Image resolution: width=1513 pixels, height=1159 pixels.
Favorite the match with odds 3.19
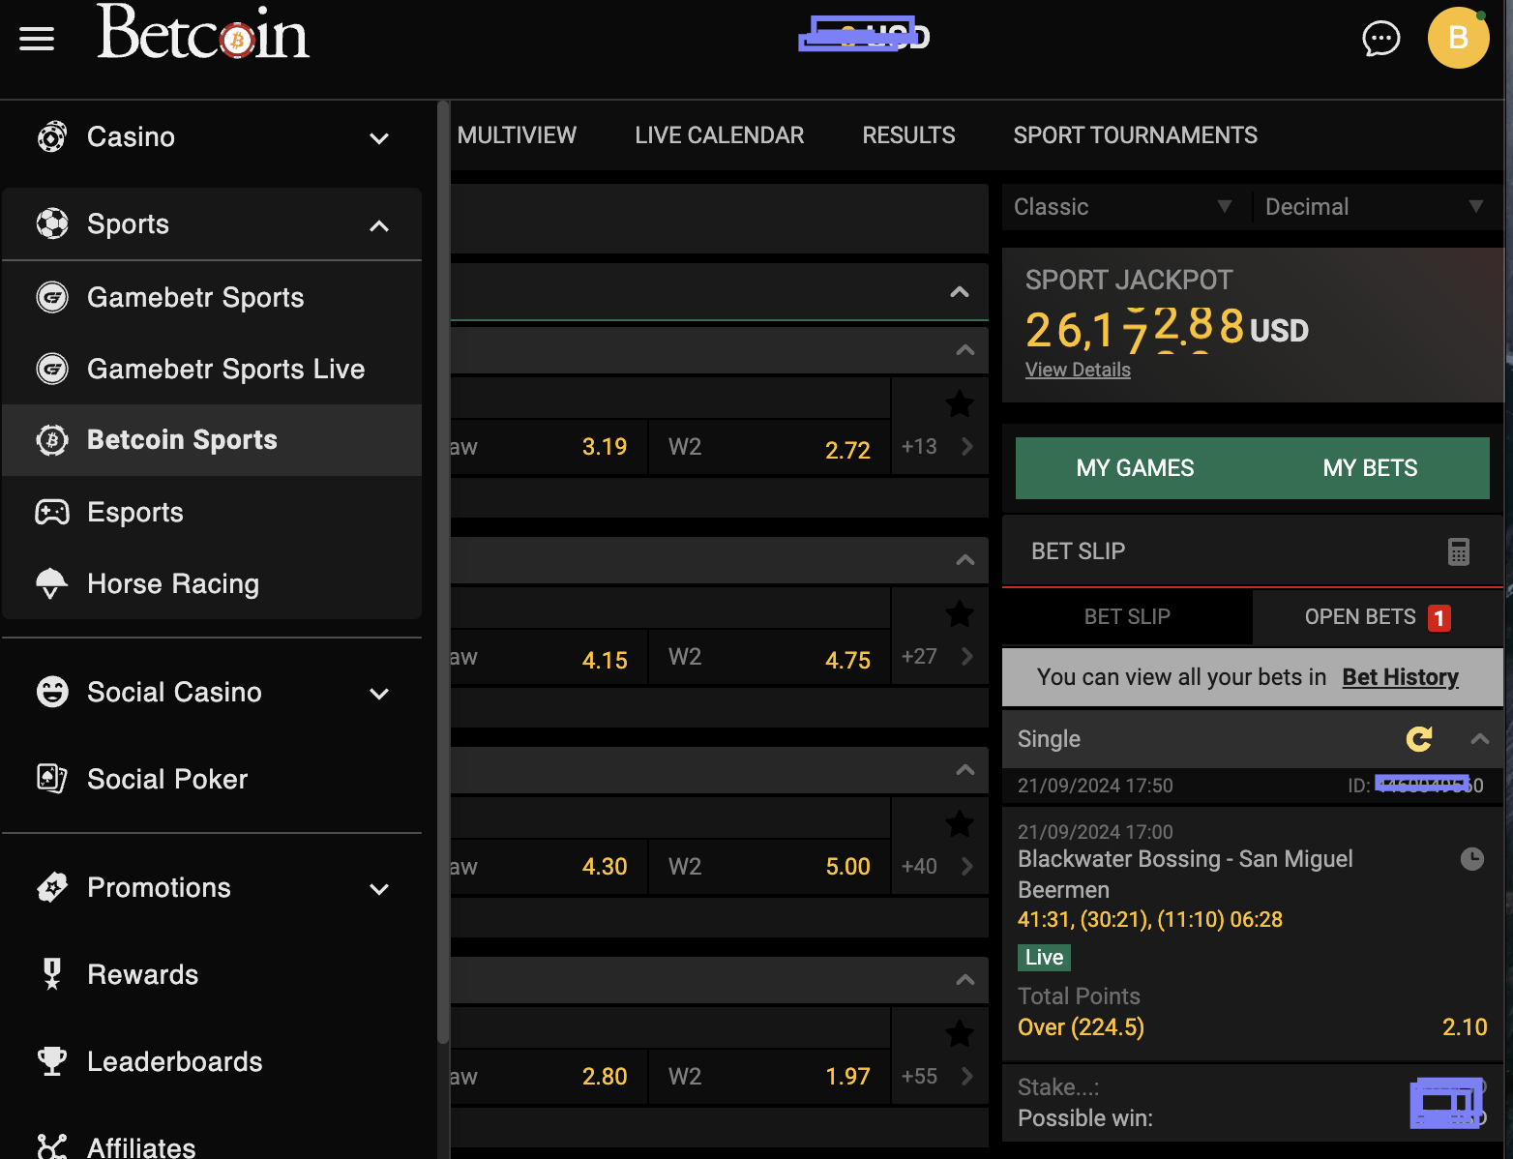point(959,403)
